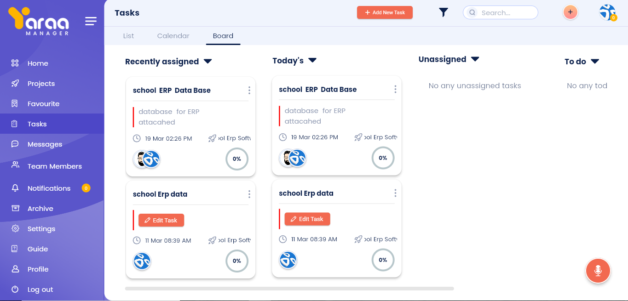Open Messages from the sidebar

[45, 144]
